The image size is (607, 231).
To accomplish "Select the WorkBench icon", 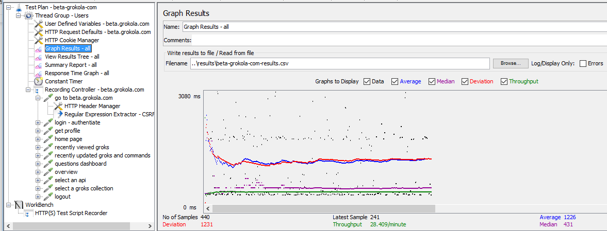I will click(19, 205).
